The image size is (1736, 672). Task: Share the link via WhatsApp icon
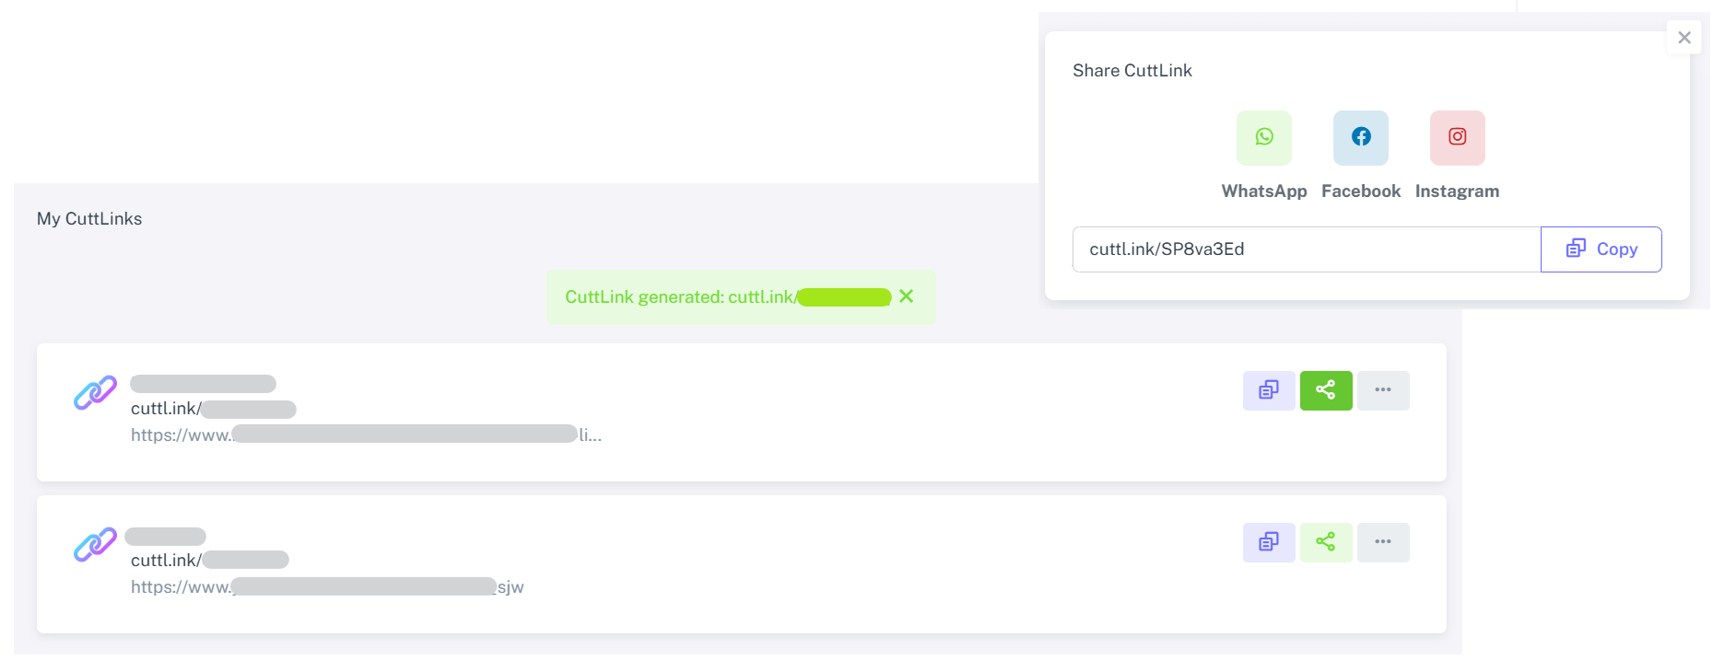point(1263,138)
